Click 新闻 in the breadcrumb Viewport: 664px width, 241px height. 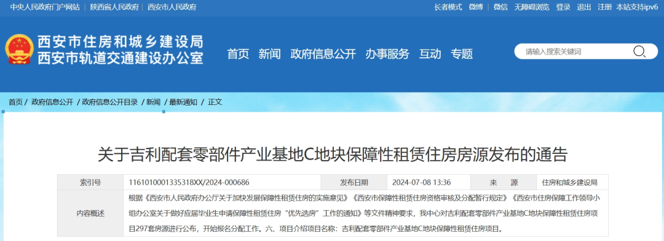click(153, 102)
